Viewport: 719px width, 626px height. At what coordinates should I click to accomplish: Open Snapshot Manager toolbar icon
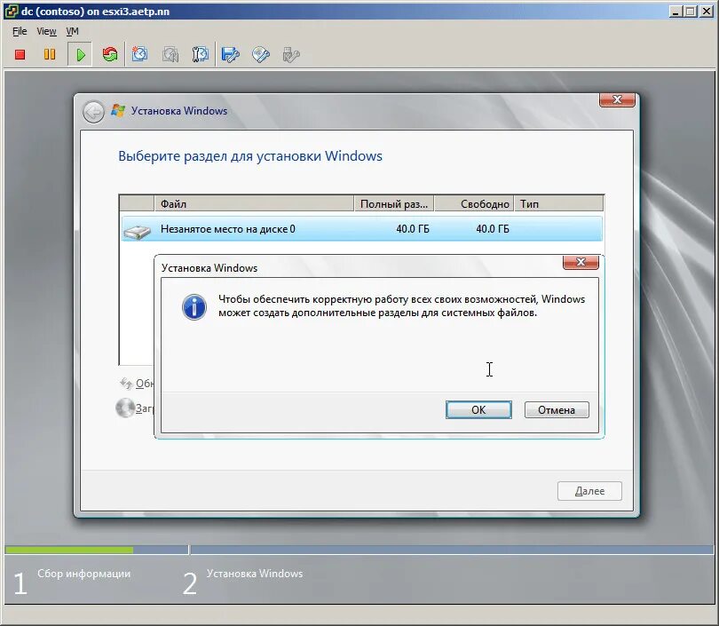(201, 54)
